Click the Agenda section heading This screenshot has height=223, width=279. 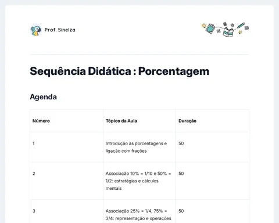(x=44, y=97)
